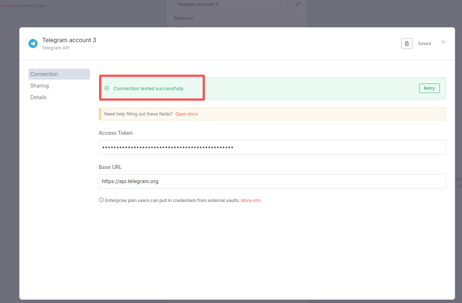The height and width of the screenshot is (303, 462).
Task: Click info icon beside Enterprise plan note
Action: pyautogui.click(x=101, y=200)
